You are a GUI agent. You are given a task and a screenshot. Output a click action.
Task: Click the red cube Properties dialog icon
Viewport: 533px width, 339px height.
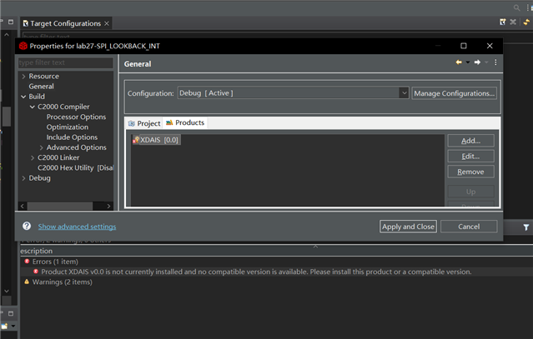click(23, 46)
